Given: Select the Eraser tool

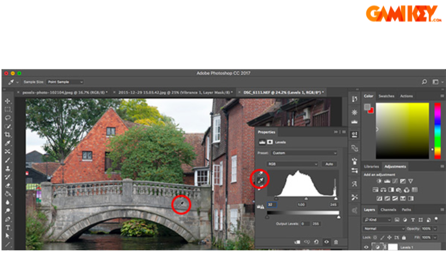Looking at the screenshot, I should [8, 186].
